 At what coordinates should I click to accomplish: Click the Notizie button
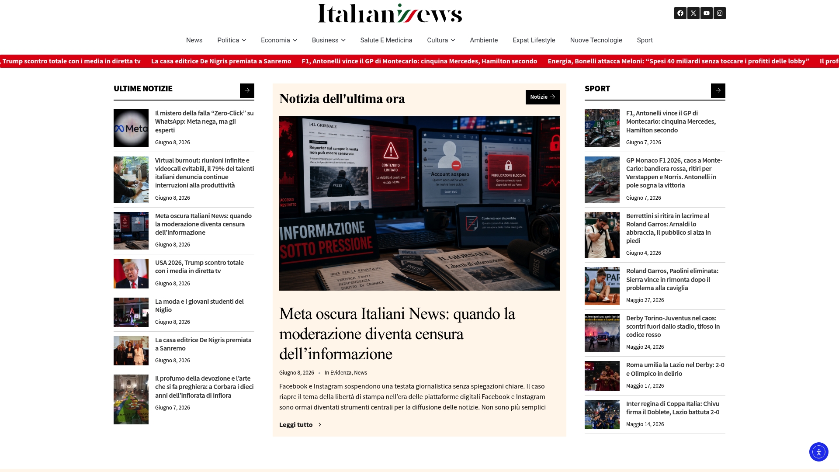(542, 97)
